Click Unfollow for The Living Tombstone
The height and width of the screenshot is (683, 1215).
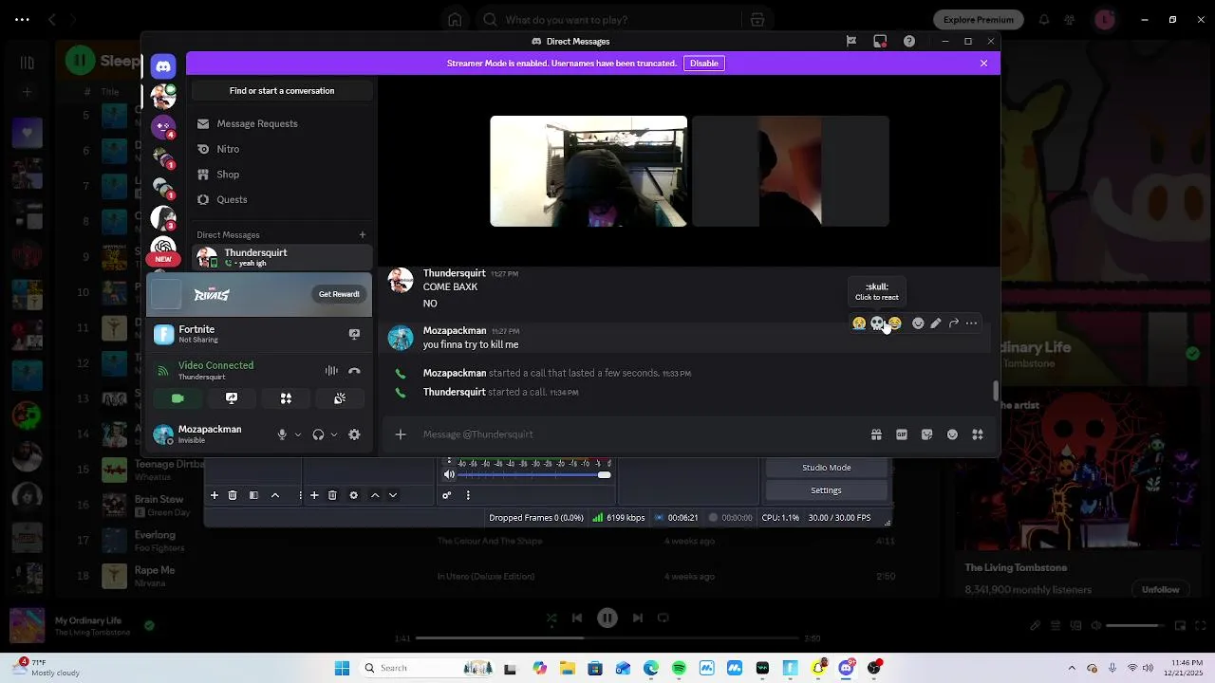pyautogui.click(x=1160, y=589)
